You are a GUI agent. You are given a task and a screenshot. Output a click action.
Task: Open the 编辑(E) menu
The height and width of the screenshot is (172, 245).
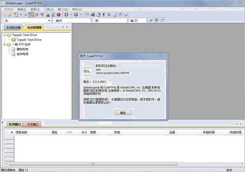click(x=22, y=9)
